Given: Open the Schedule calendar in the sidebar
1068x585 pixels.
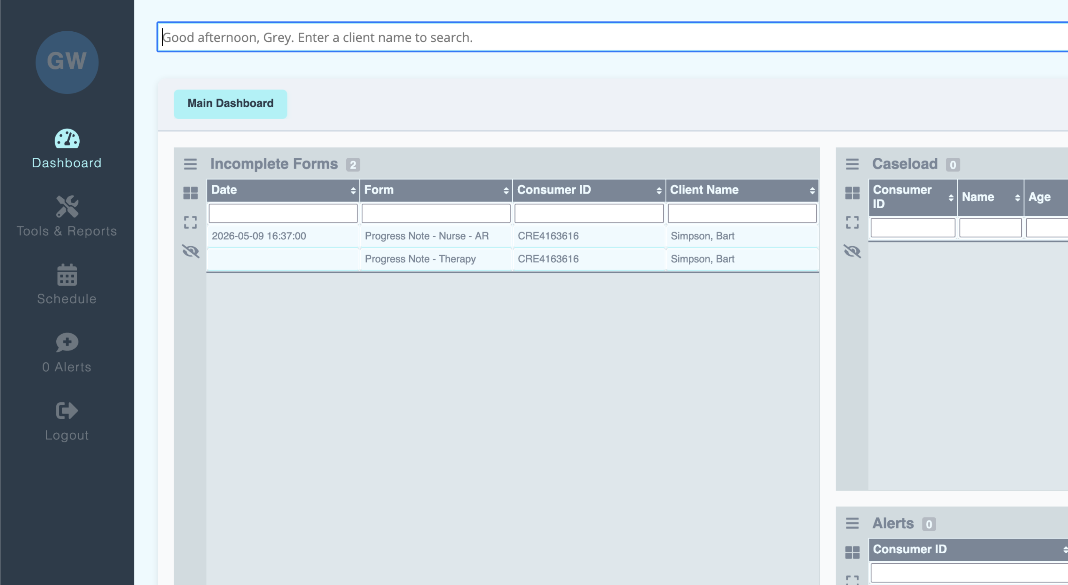Looking at the screenshot, I should pyautogui.click(x=67, y=285).
